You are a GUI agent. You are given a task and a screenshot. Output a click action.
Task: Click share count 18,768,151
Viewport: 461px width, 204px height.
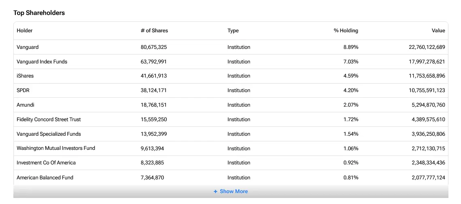click(154, 105)
